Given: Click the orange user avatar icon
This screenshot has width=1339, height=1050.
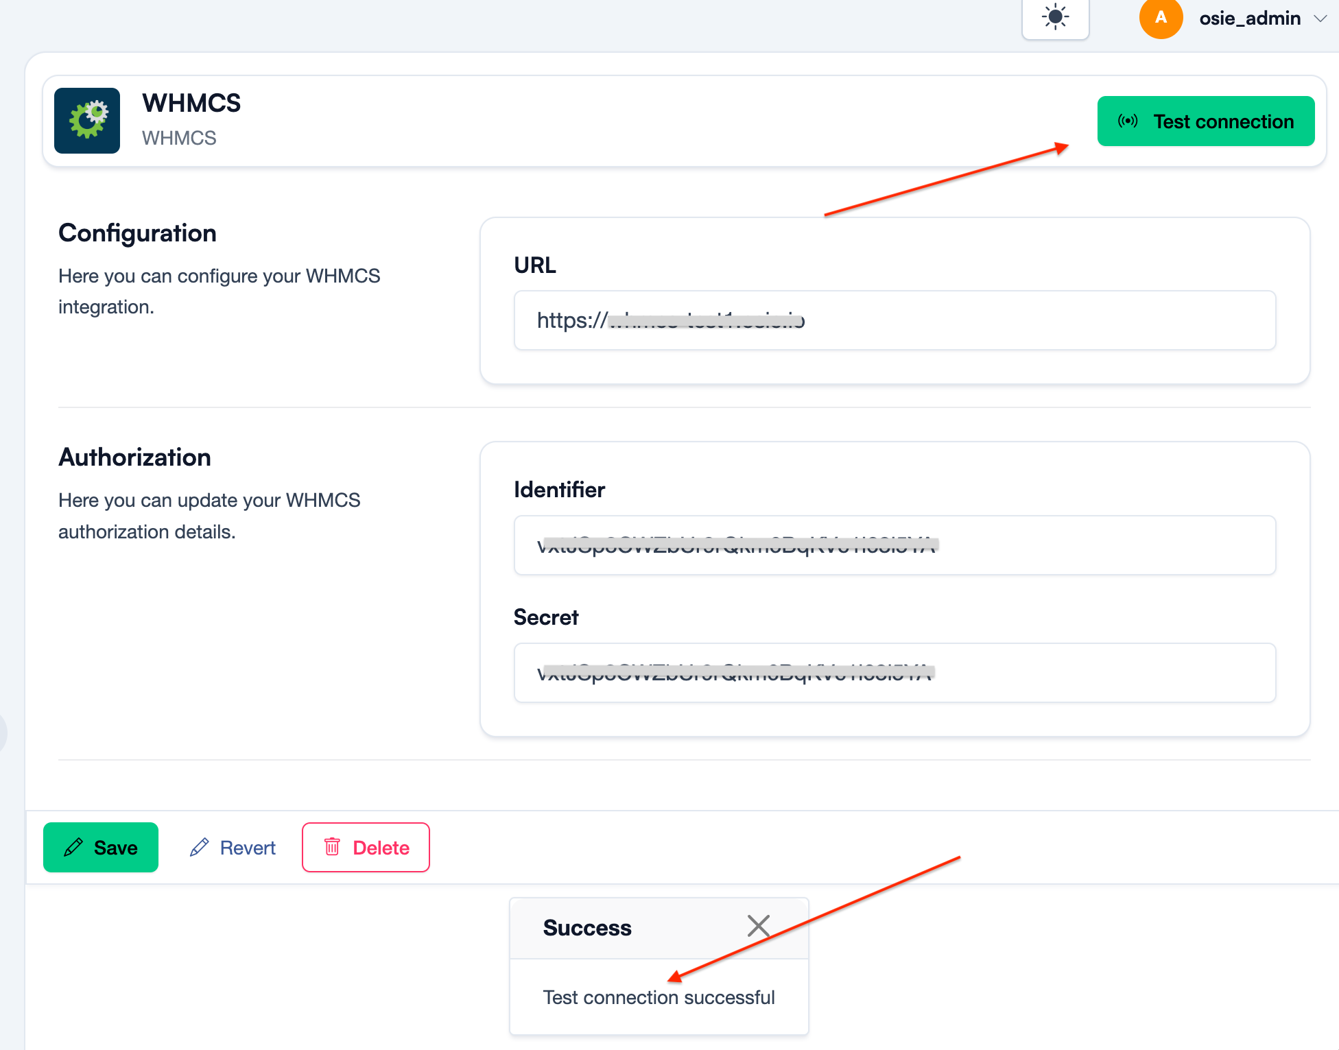Looking at the screenshot, I should pos(1161,18).
